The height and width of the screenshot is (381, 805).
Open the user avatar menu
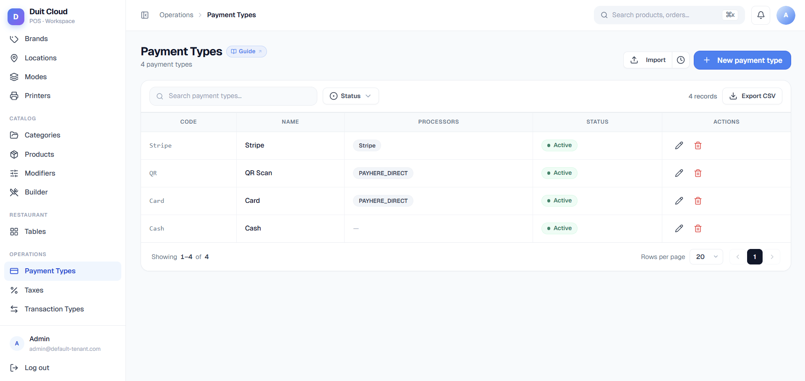coord(786,15)
